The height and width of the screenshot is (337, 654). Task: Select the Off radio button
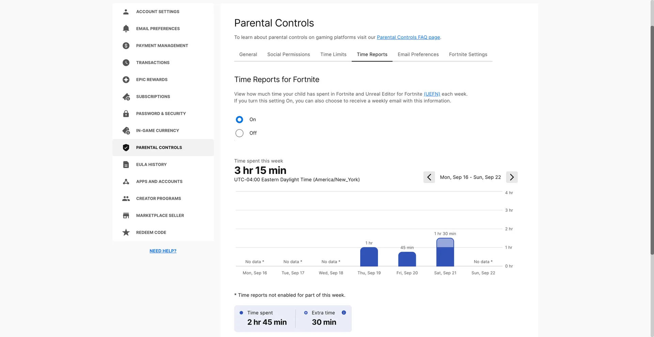point(239,133)
